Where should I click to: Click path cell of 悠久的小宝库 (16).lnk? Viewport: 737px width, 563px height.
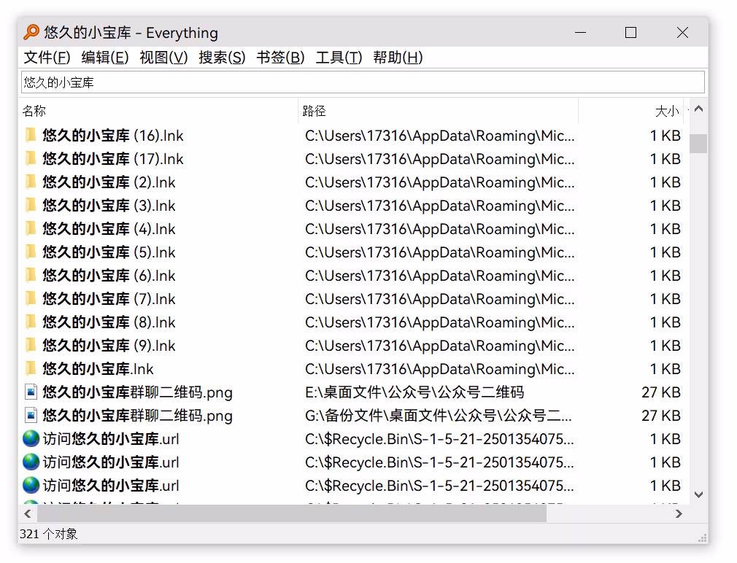pyautogui.click(x=439, y=136)
